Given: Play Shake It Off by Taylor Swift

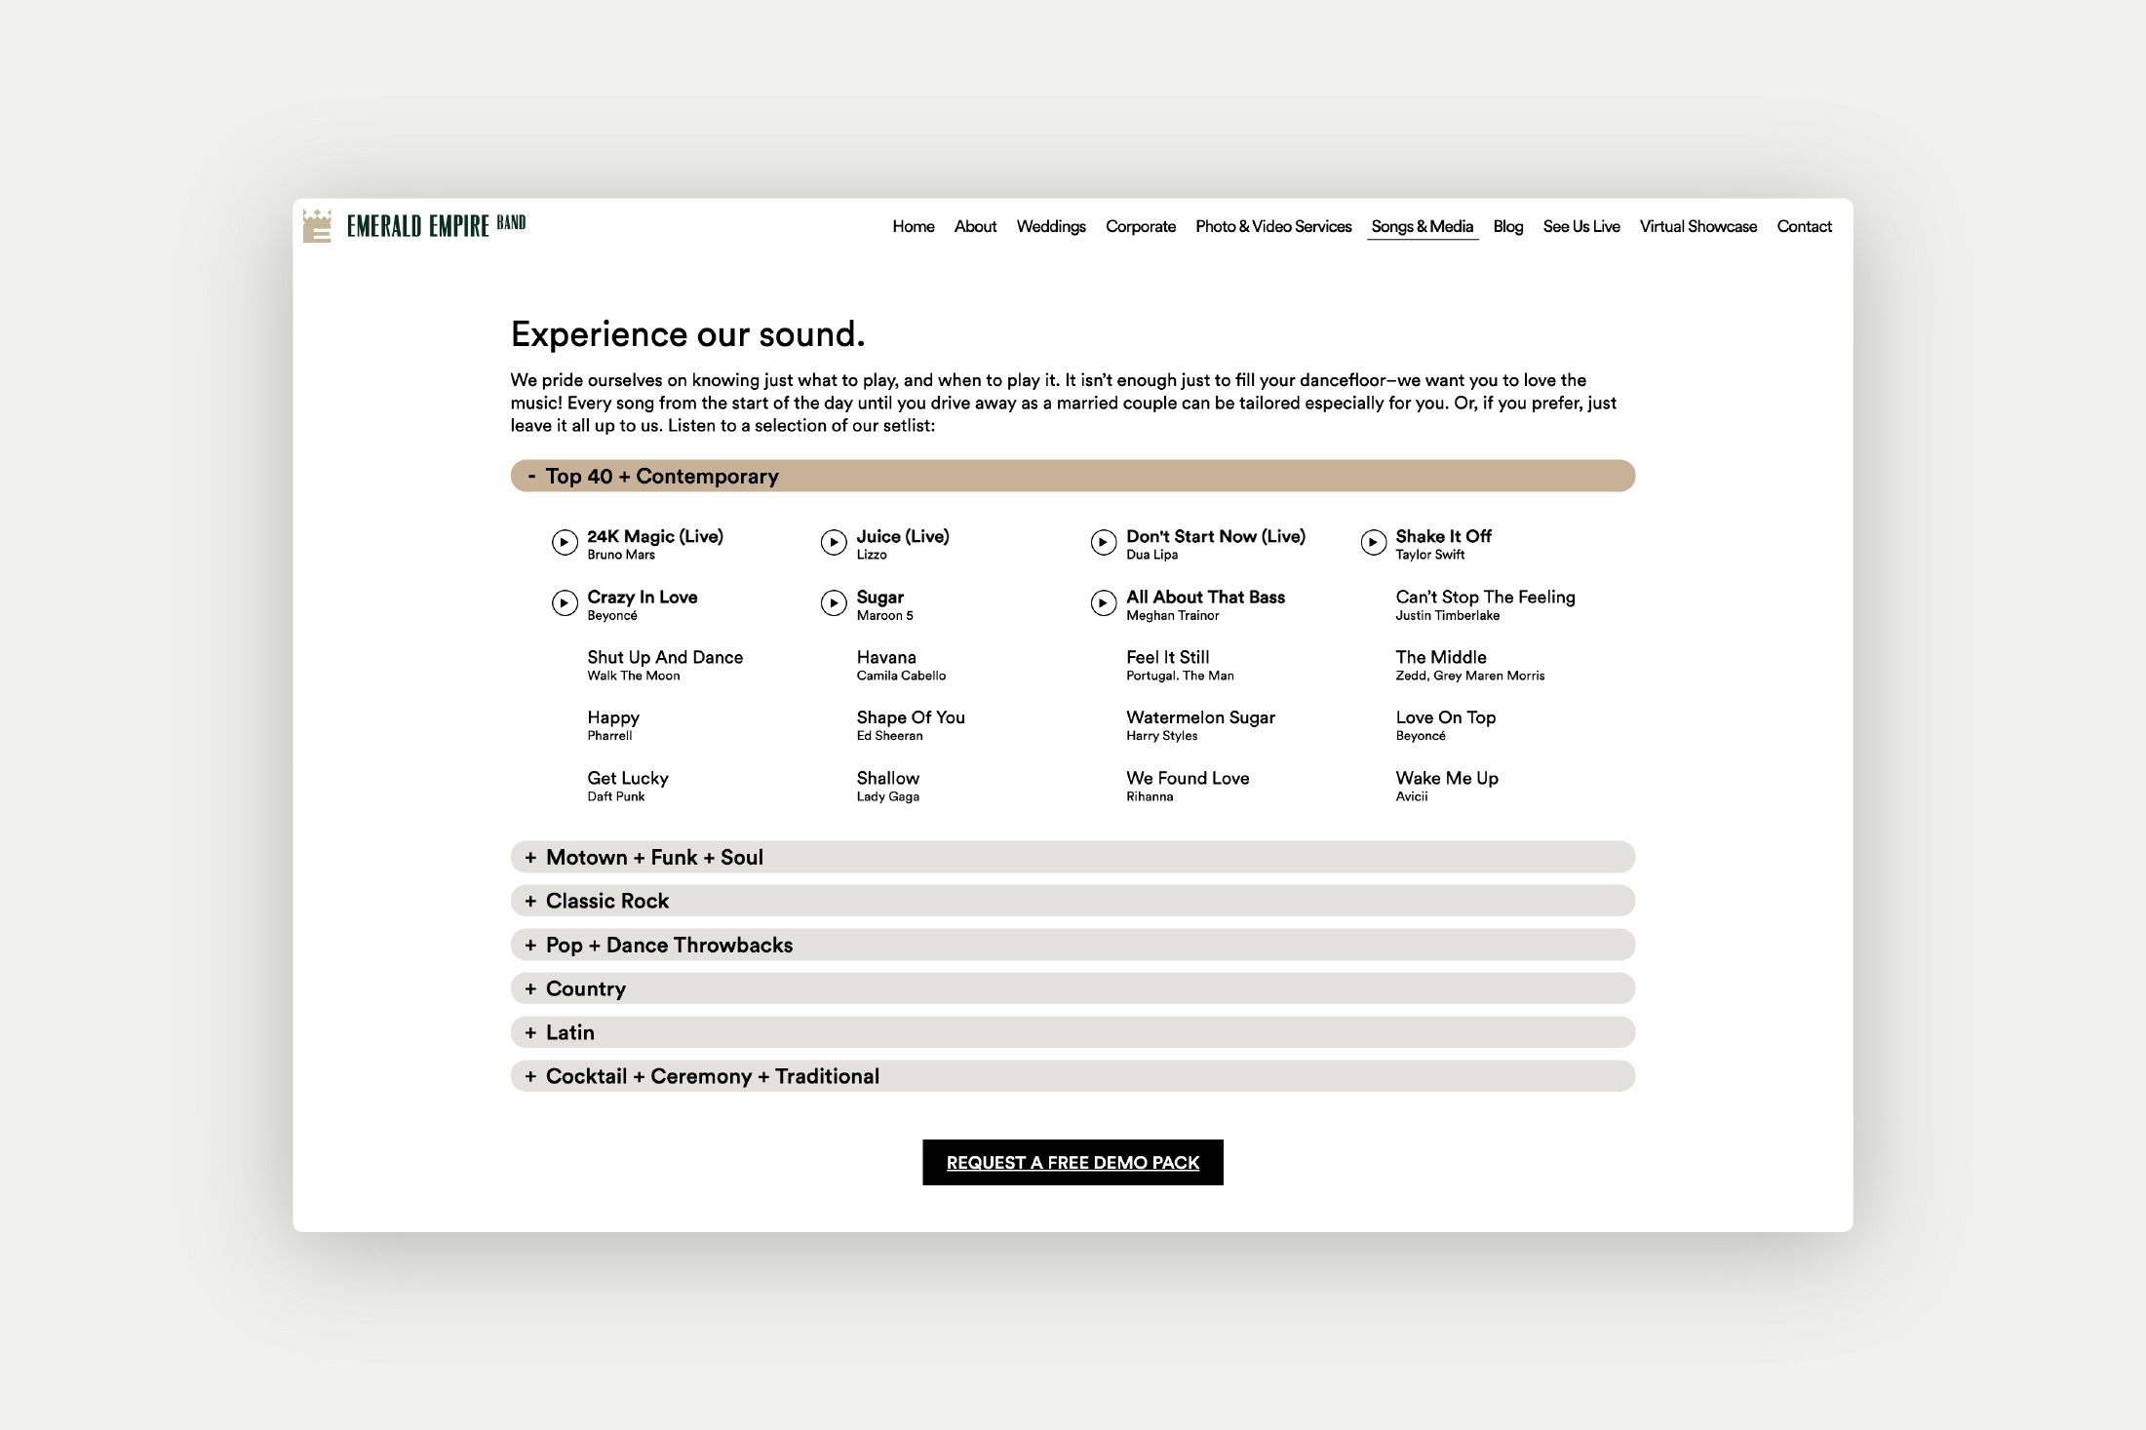Looking at the screenshot, I should tap(1373, 542).
